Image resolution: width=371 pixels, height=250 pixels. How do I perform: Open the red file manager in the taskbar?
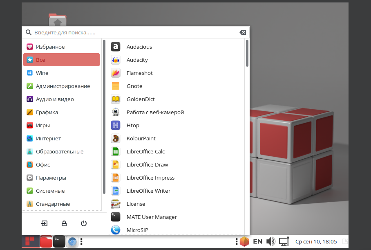[x=46, y=241]
